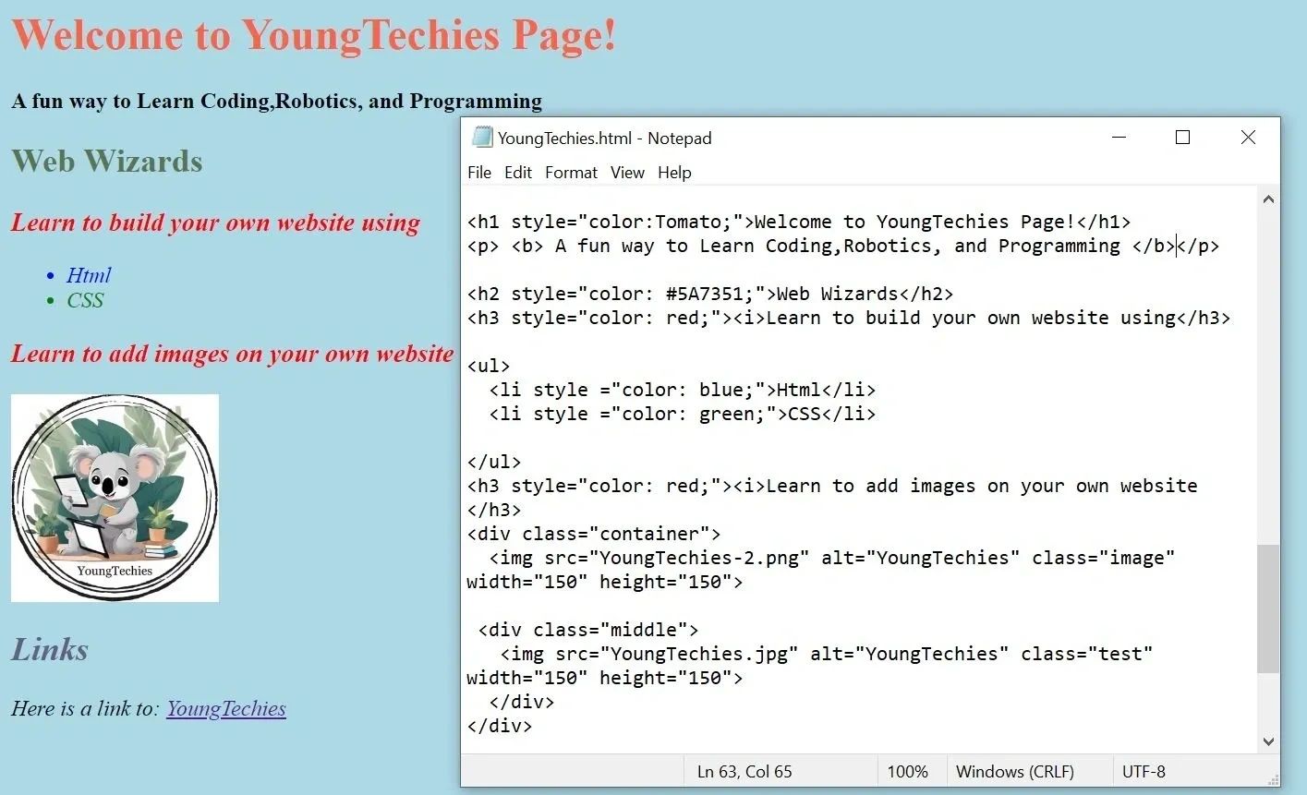Click the UTF-8 encoding status bar field

(x=1144, y=772)
